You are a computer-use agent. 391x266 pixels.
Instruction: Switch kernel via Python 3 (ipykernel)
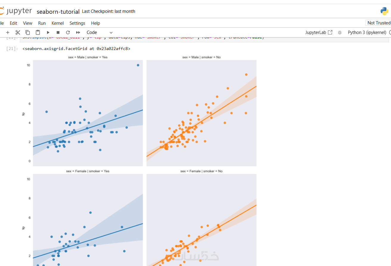pyautogui.click(x=367, y=32)
